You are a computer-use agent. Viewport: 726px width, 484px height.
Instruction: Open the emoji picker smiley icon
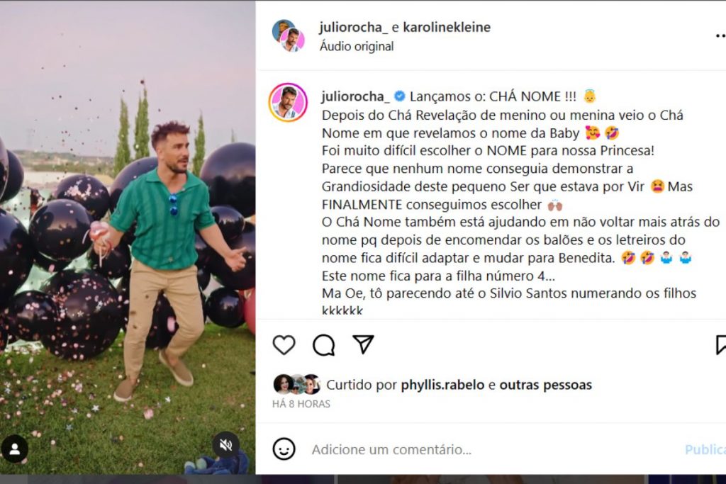(x=284, y=449)
